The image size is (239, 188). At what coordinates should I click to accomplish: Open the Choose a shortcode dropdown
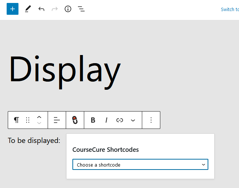[140, 164]
